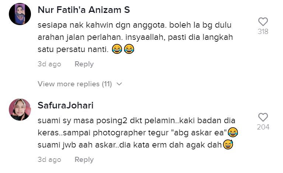Click the last laughing emoji in Nur Fatih'a's comment

pyautogui.click(x=129, y=49)
